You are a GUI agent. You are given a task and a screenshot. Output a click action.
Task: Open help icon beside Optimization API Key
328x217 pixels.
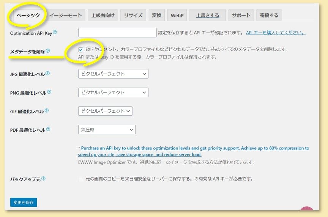[55, 32]
